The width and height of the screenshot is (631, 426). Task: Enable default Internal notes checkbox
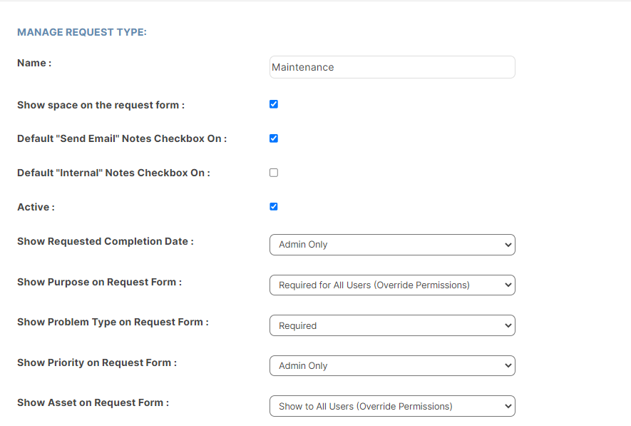click(274, 173)
